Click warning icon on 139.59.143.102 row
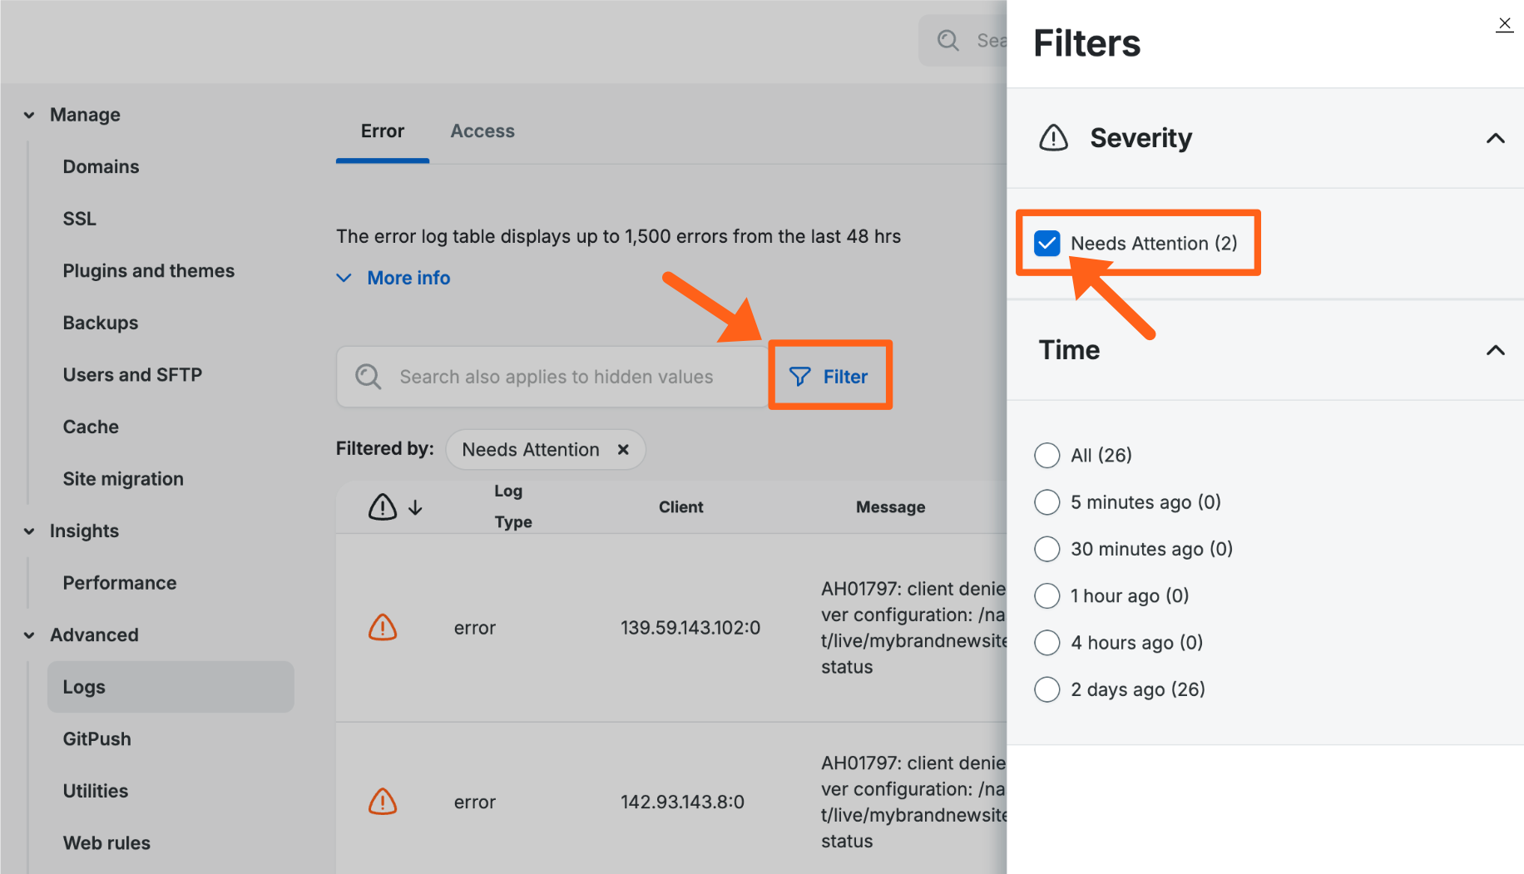The height and width of the screenshot is (874, 1524). tap(383, 627)
